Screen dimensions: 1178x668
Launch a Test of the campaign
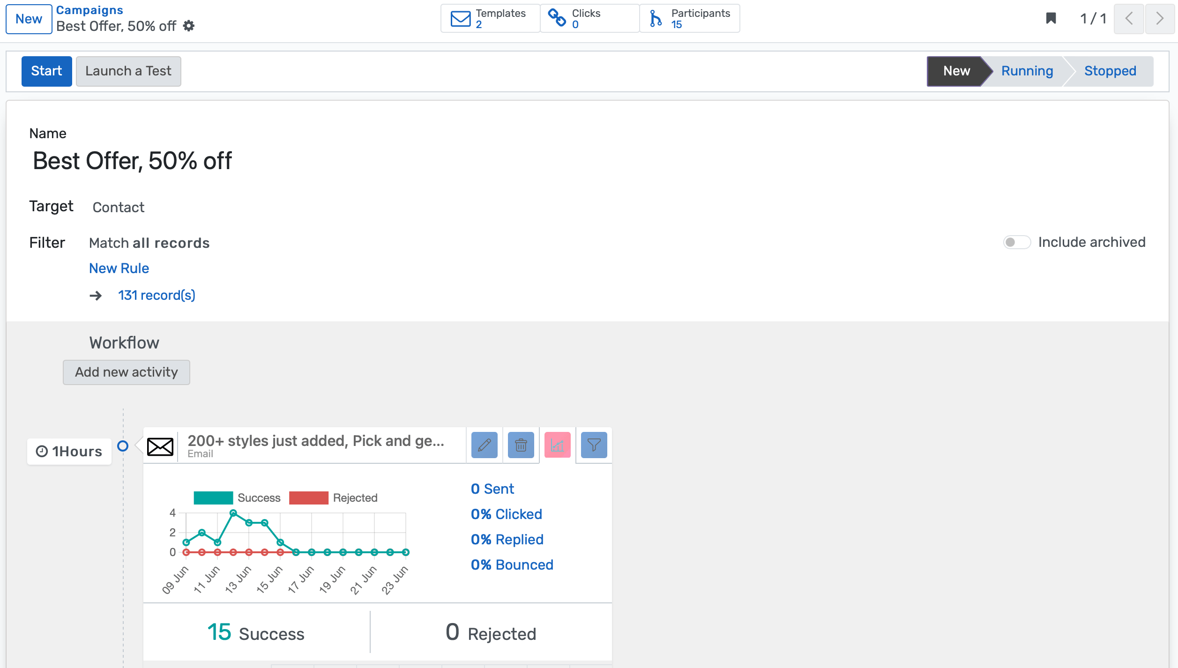click(x=128, y=71)
